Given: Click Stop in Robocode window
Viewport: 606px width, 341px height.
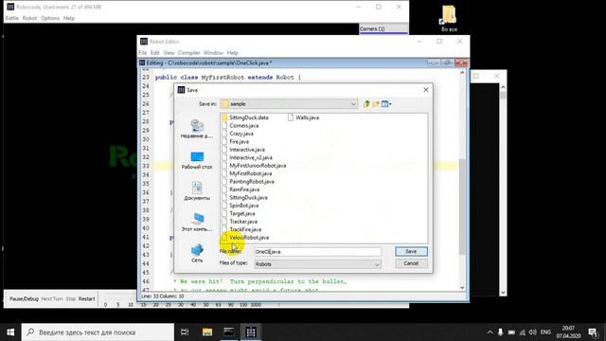Looking at the screenshot, I should click(71, 299).
